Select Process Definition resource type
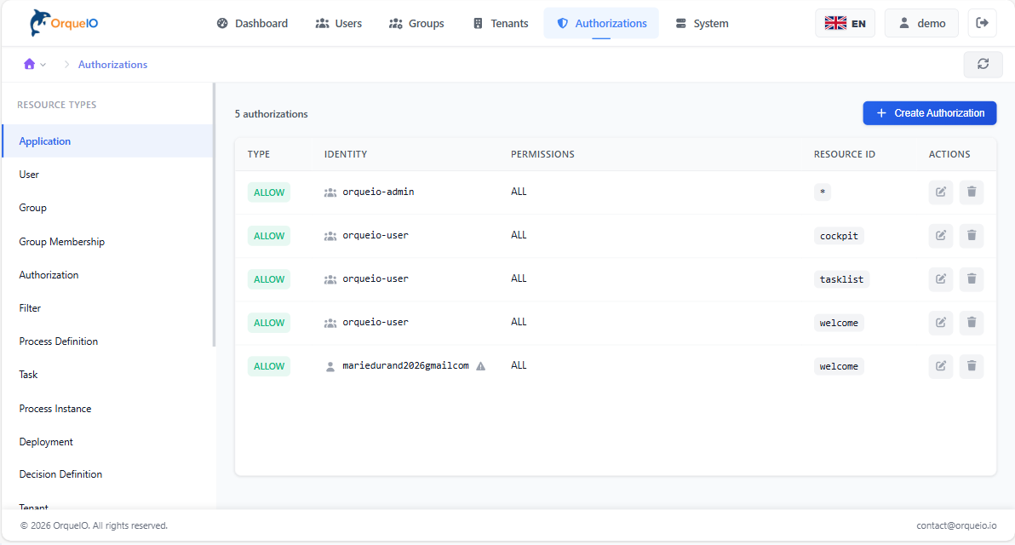The height and width of the screenshot is (545, 1015). pyautogui.click(x=59, y=341)
